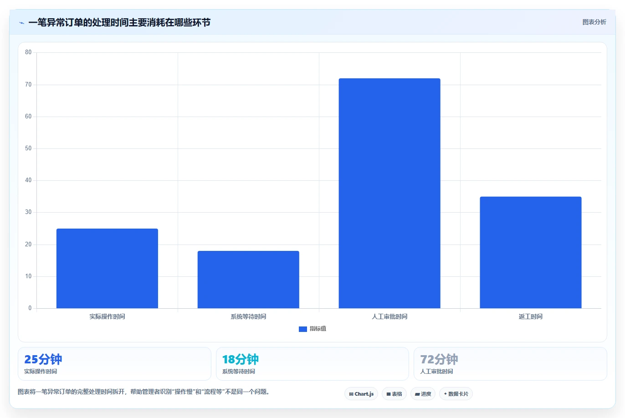The image size is (625, 418).
Task: Select the 返工时间 bar in chart
Action: 531,252
